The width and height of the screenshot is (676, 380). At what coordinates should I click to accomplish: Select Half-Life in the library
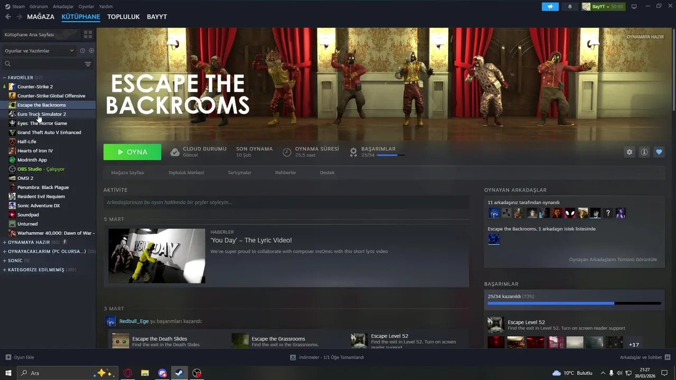coord(27,141)
